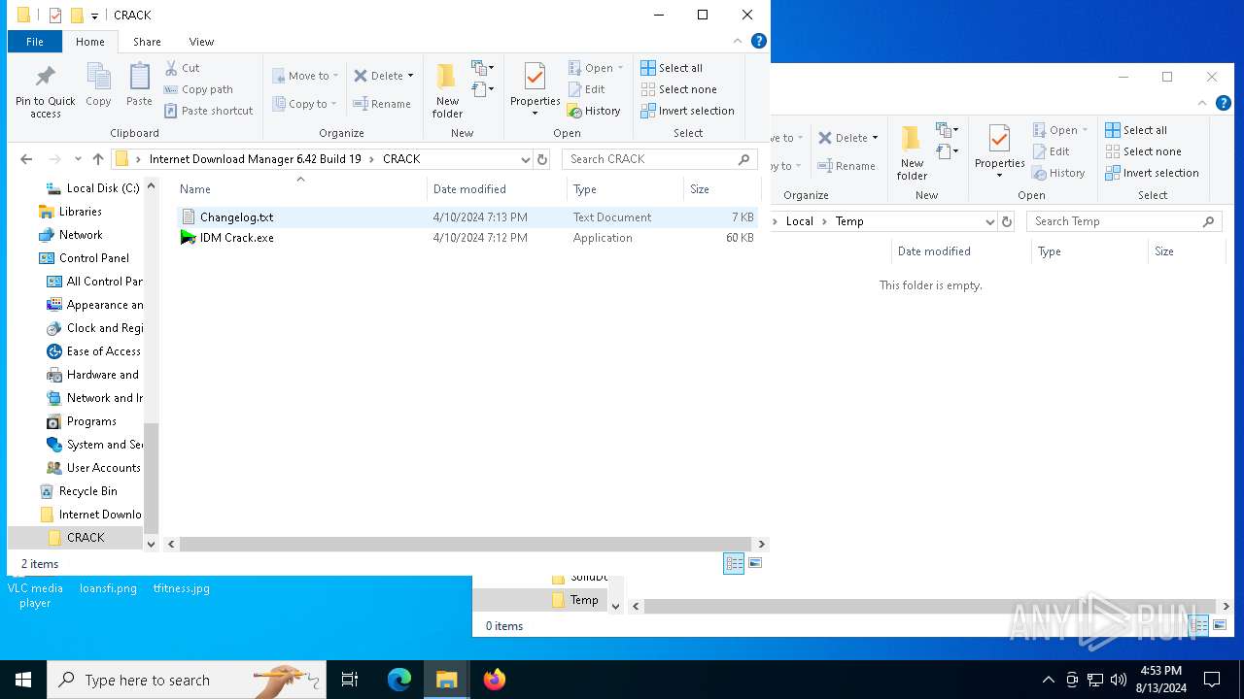Select Network in navigation pane

coord(71,235)
